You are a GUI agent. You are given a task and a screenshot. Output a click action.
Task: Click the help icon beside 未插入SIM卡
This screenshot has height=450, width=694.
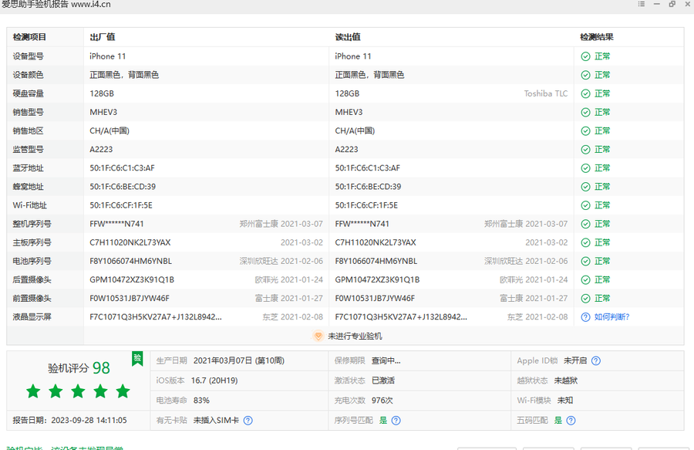(x=248, y=421)
